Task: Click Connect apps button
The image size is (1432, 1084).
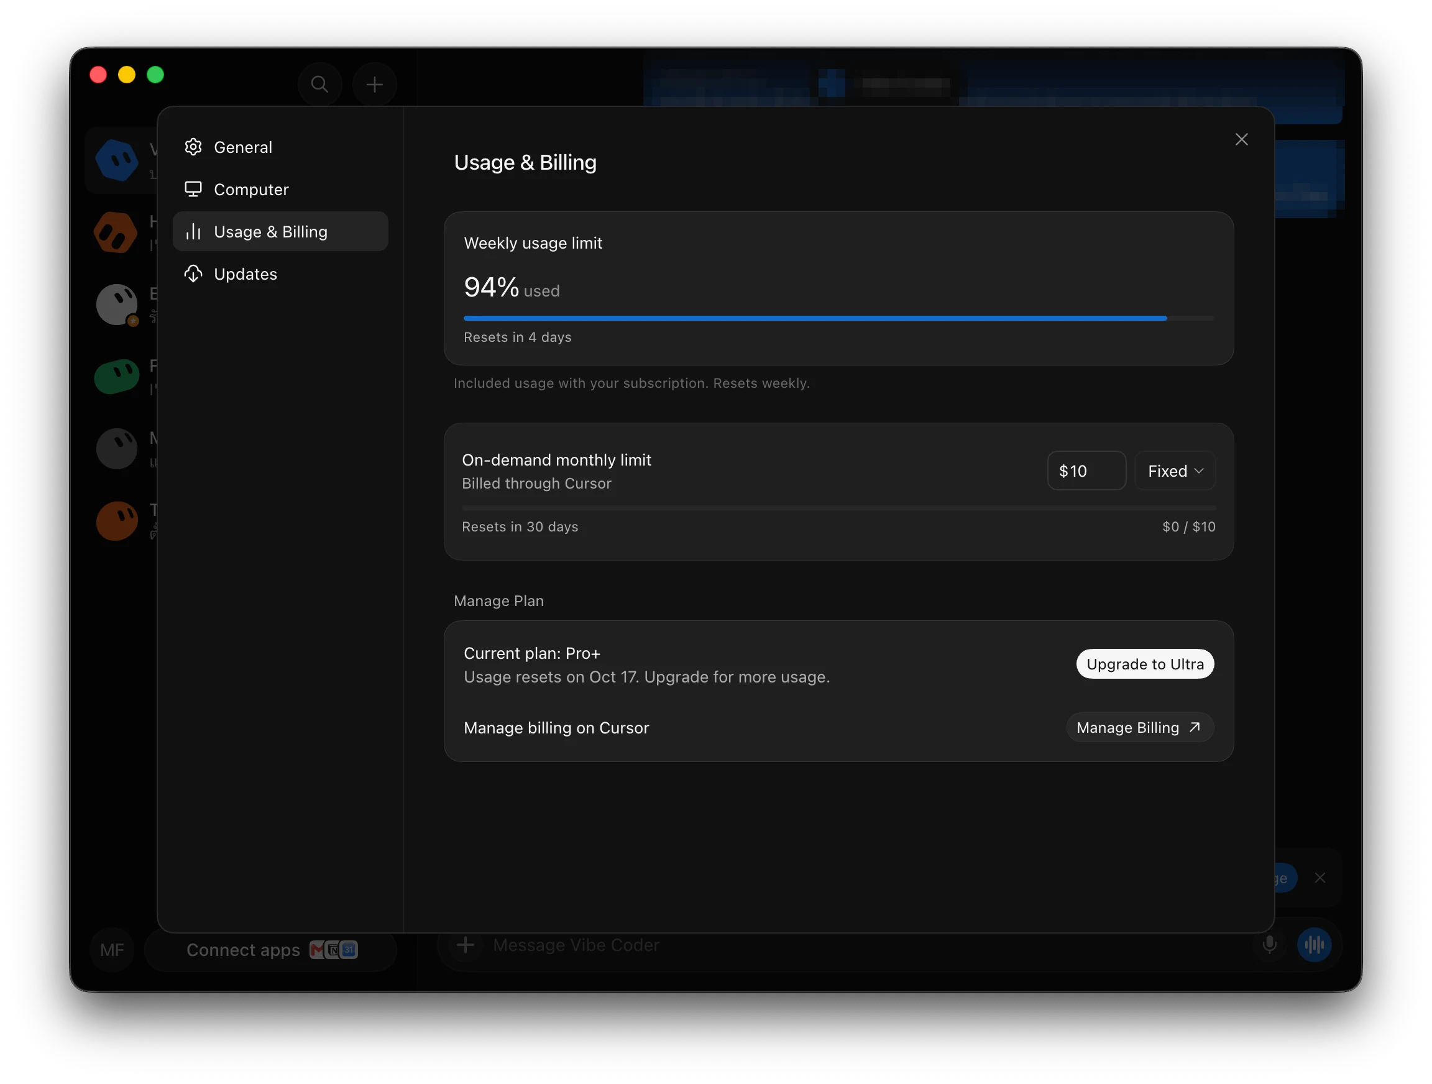Action: point(270,949)
